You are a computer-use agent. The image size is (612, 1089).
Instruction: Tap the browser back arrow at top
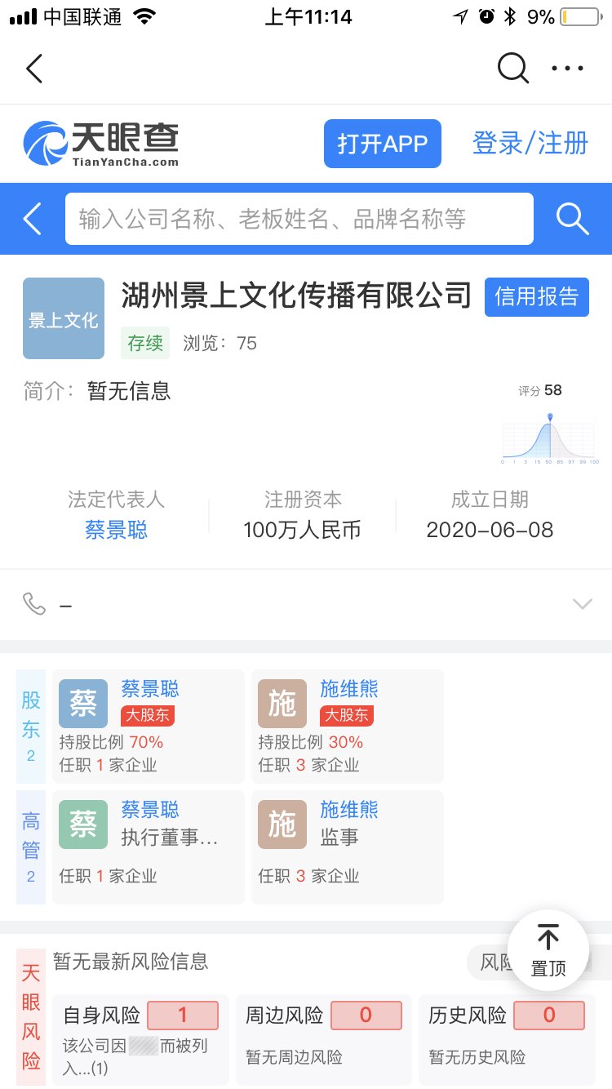(34, 69)
